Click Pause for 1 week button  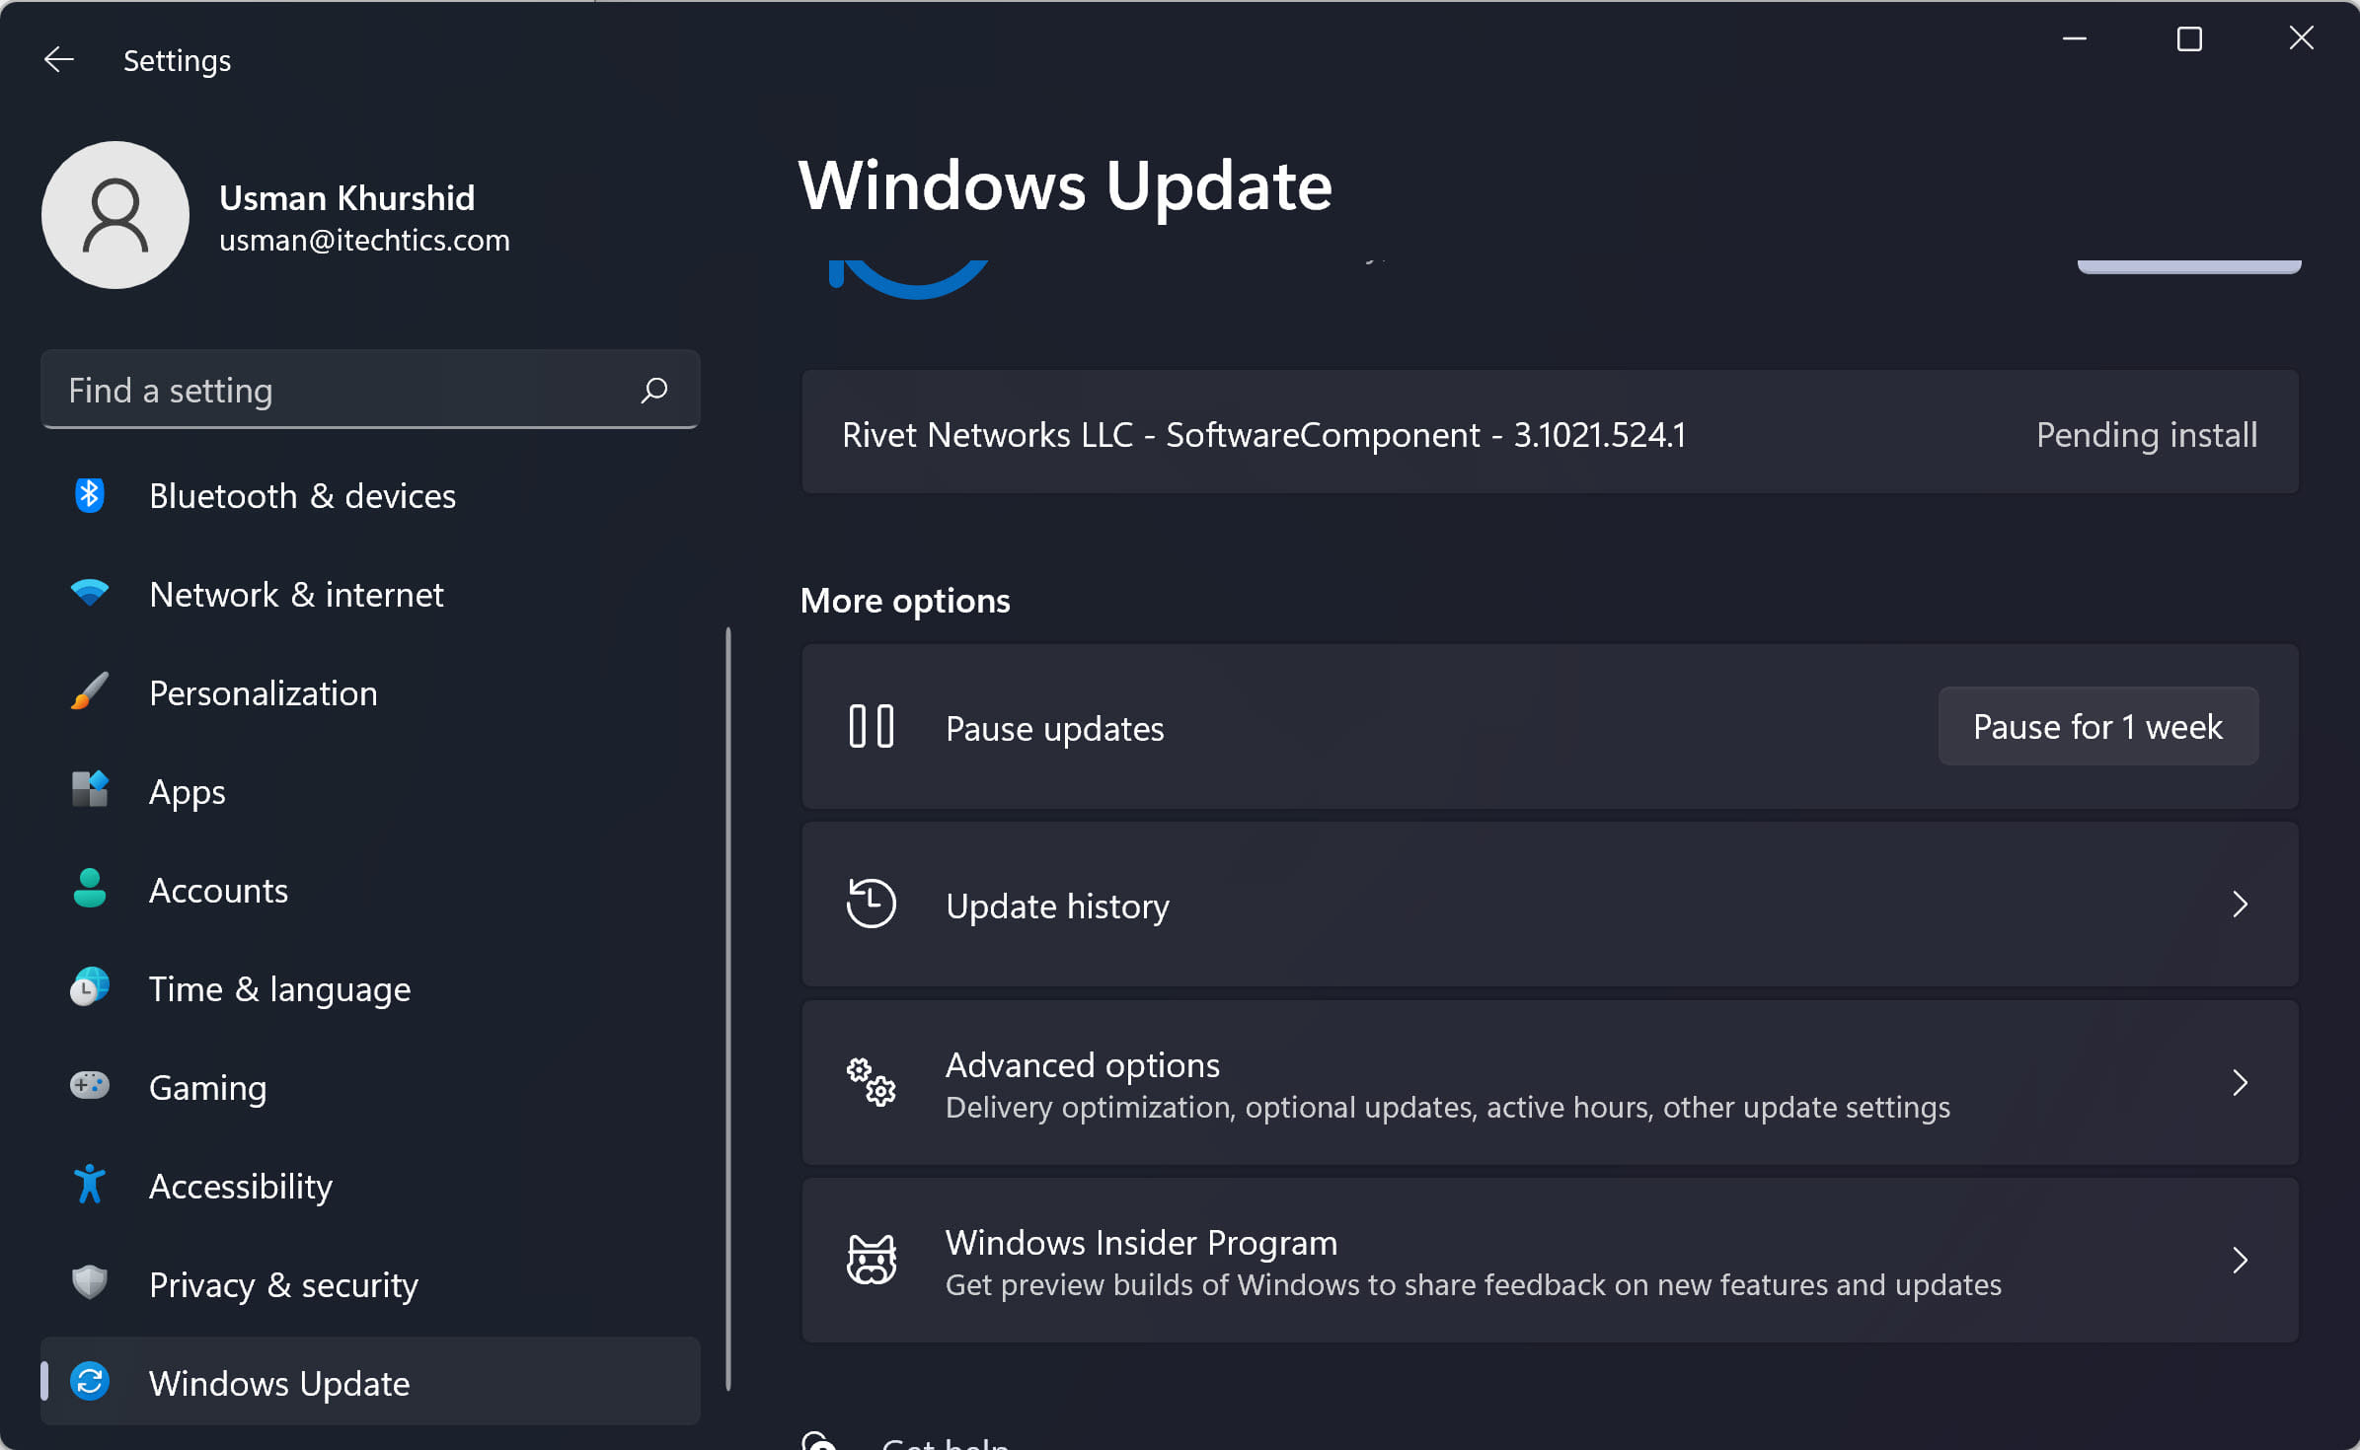click(2097, 727)
